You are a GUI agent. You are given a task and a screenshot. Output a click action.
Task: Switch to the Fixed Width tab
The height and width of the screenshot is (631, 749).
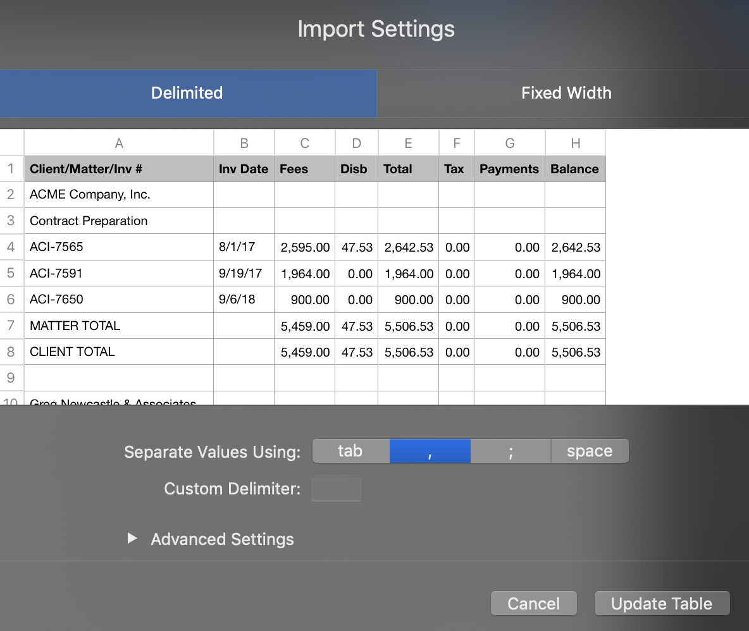point(566,93)
